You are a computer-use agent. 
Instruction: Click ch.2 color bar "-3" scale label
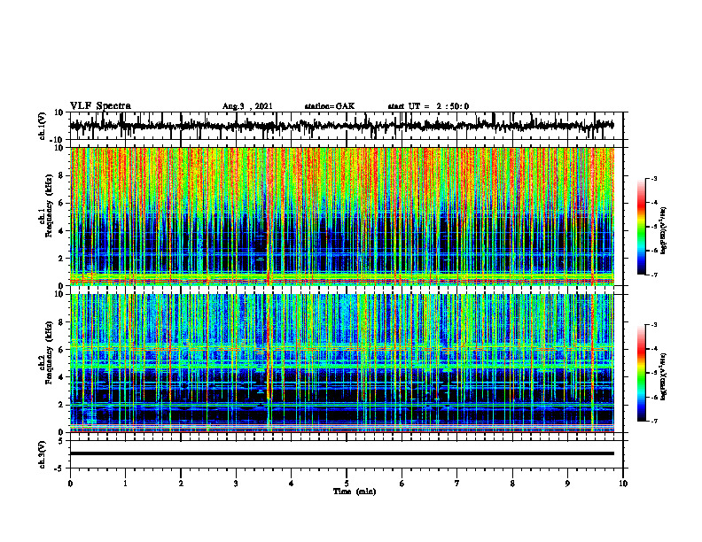(x=654, y=325)
